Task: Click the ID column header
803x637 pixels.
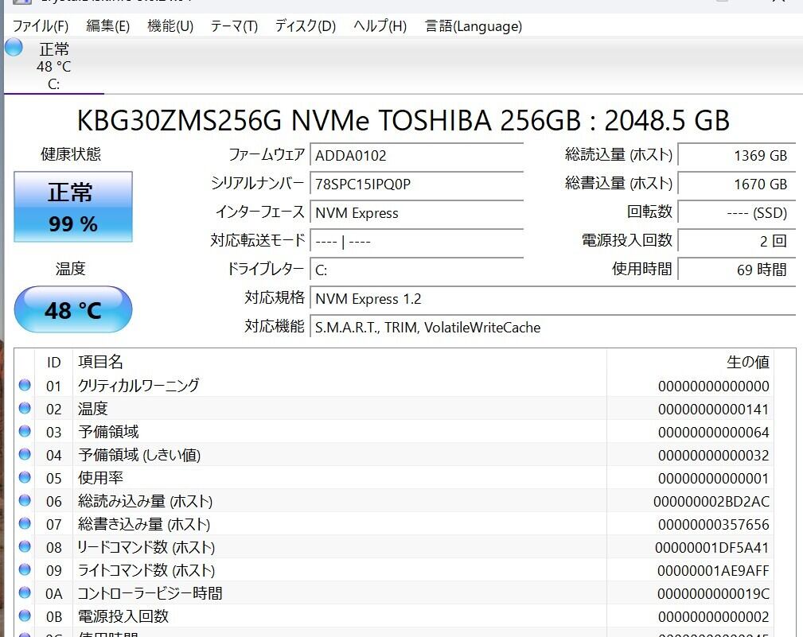Action: (54, 363)
